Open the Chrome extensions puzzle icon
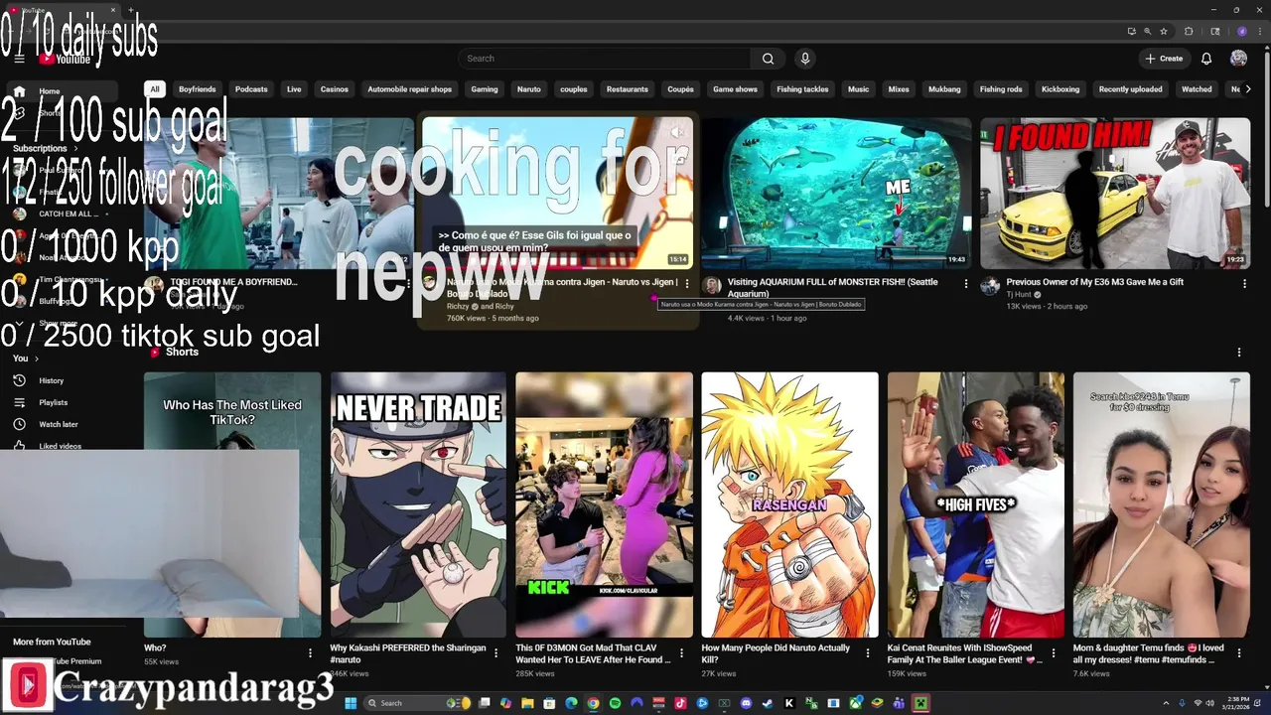The image size is (1271, 715). coord(1189,31)
